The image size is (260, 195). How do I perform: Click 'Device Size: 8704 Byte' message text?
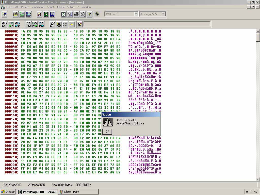coord(130,123)
